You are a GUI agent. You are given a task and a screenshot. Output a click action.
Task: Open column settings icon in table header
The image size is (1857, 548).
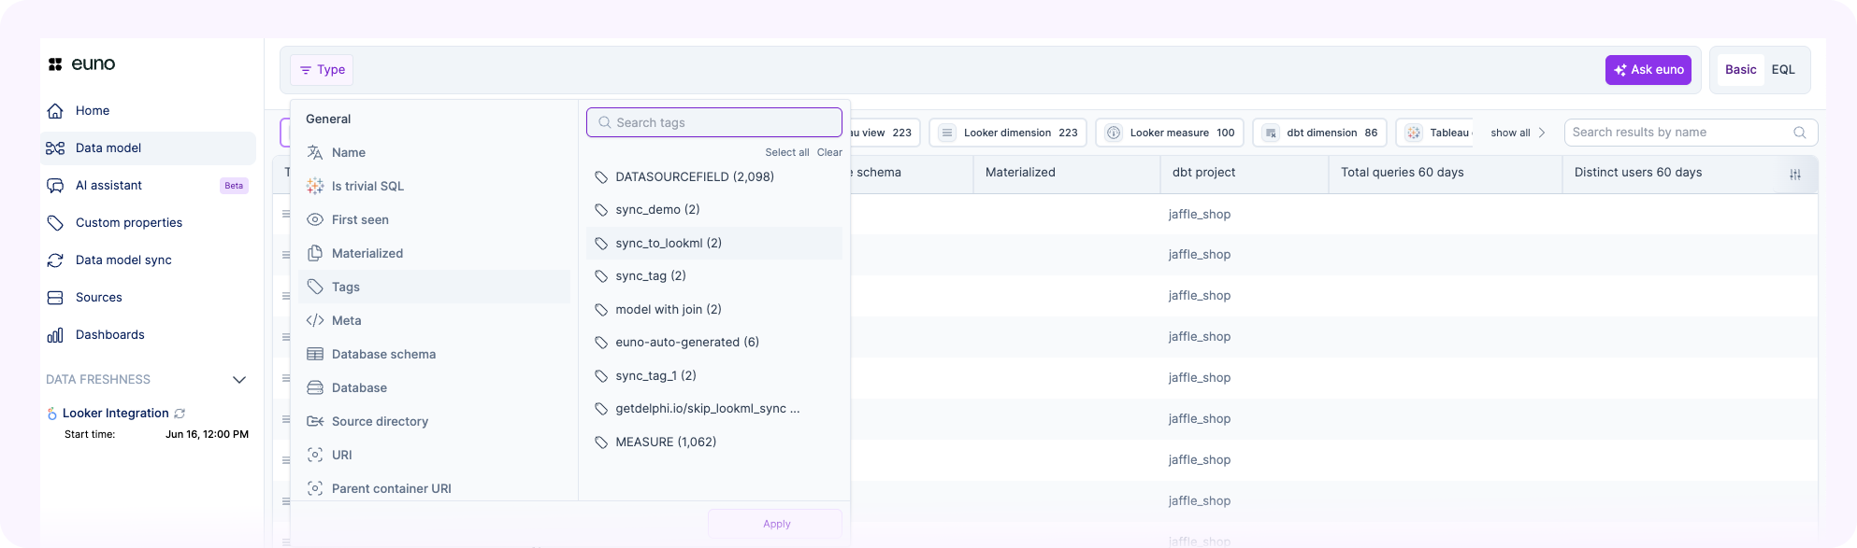click(1794, 175)
